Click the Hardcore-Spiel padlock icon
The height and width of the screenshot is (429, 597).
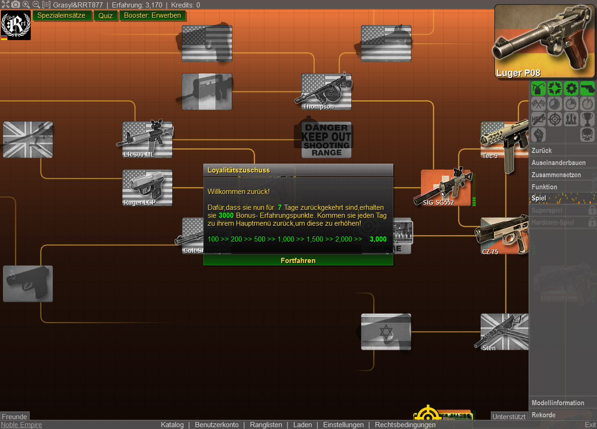[592, 222]
